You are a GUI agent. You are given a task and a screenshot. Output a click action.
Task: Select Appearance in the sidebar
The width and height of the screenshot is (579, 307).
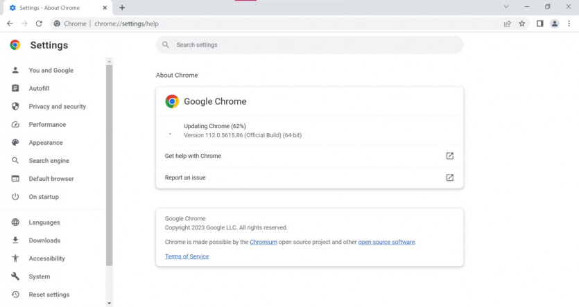pyautogui.click(x=45, y=143)
